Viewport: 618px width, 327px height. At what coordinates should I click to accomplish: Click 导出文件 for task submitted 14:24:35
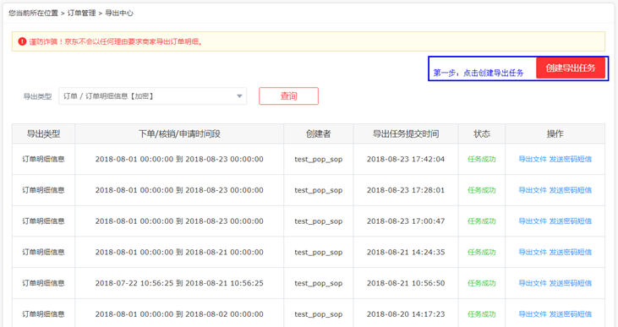pyautogui.click(x=533, y=252)
